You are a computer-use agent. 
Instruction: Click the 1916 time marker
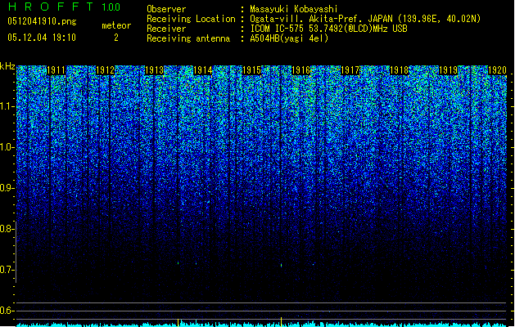[x=301, y=70]
